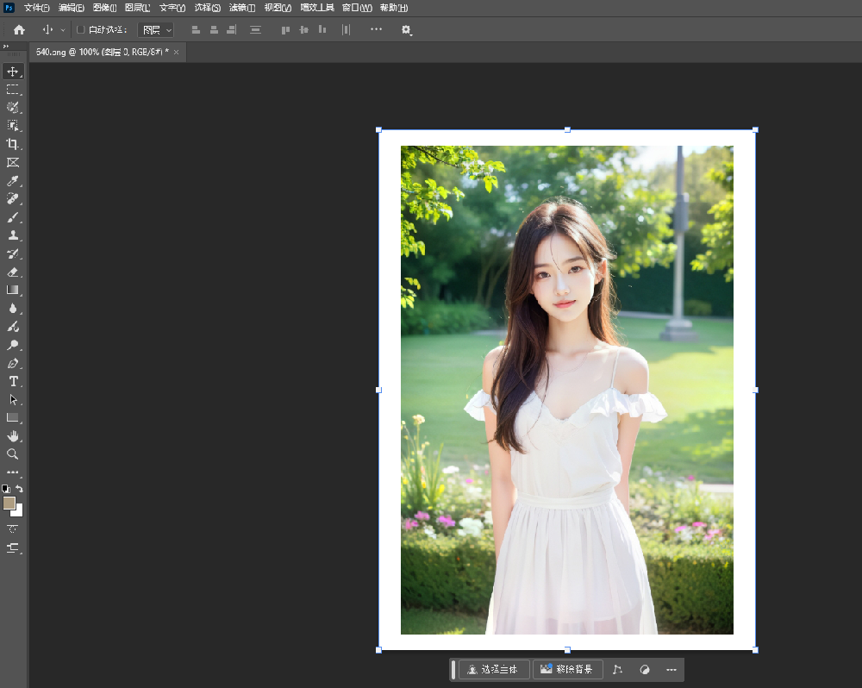Select the Rectangular Marquee tool
This screenshot has height=688, width=862.
(13, 89)
